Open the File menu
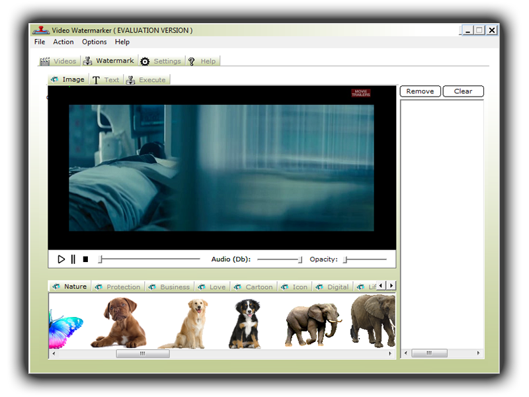529x397 pixels. coord(40,42)
